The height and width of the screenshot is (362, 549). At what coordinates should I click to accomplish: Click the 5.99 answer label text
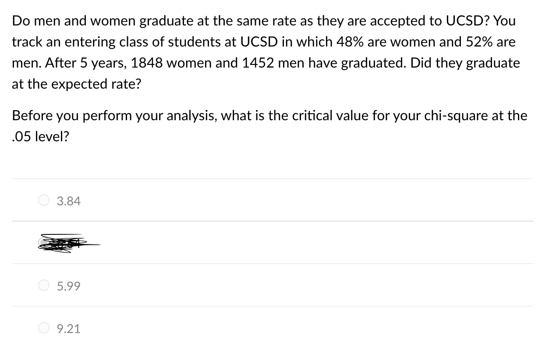[69, 287]
